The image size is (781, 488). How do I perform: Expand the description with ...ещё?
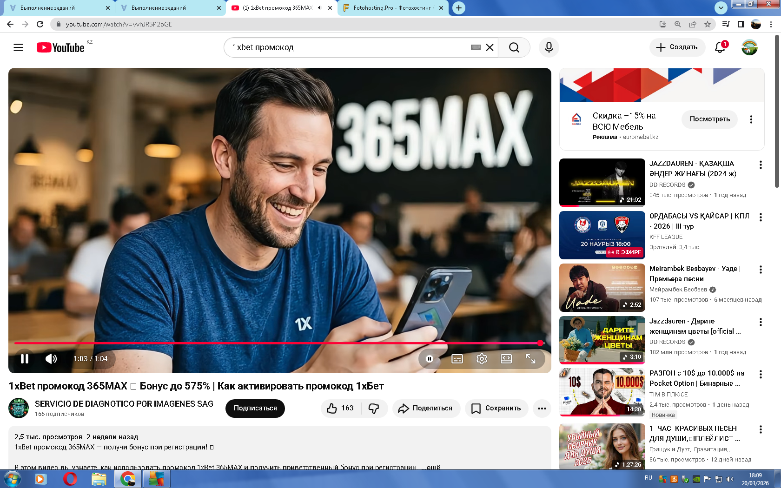click(x=431, y=467)
